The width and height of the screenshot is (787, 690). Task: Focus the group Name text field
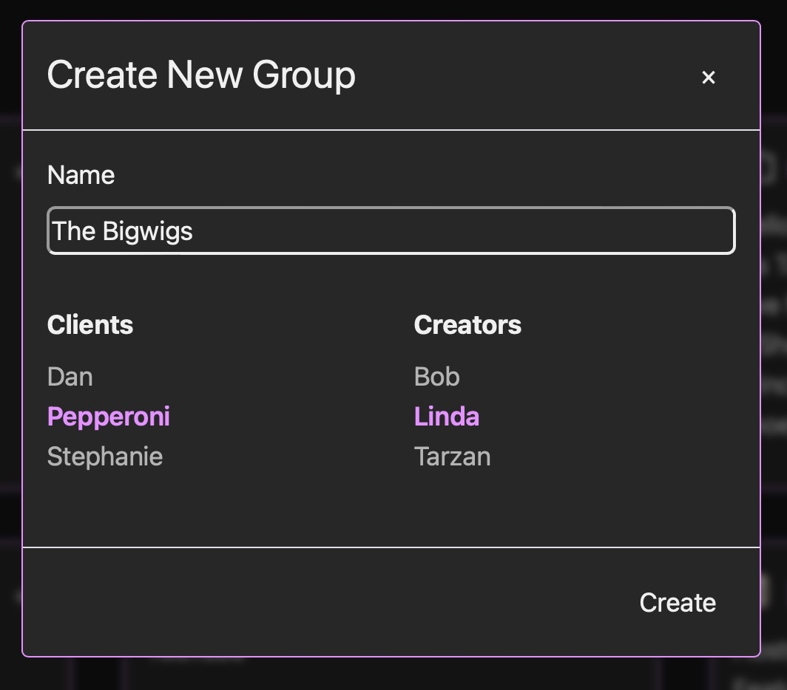tap(391, 231)
